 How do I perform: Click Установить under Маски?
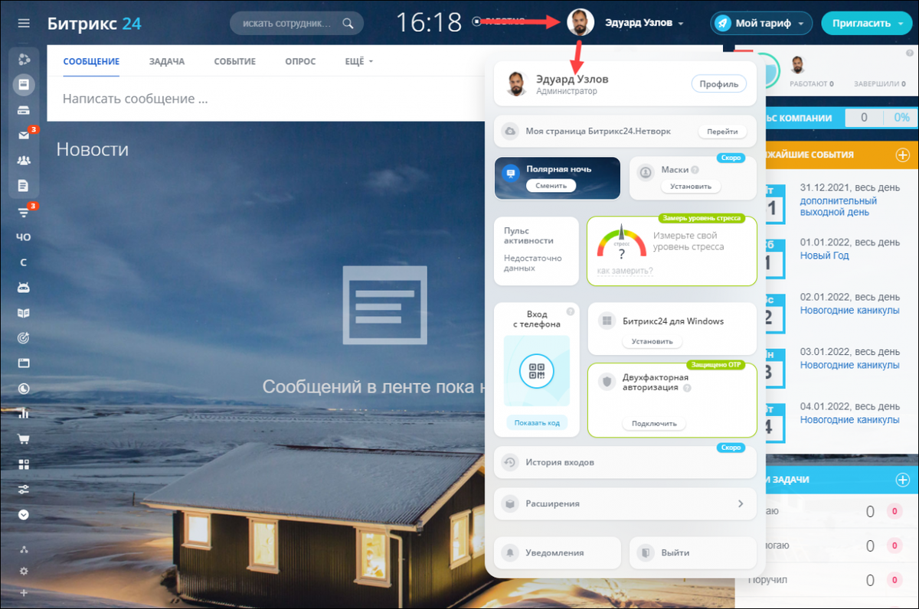(x=691, y=186)
